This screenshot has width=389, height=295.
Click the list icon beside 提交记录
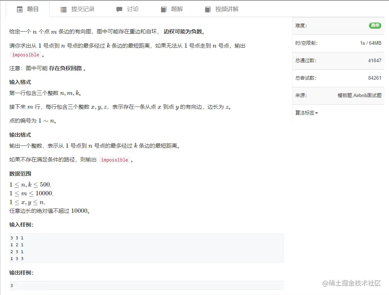click(x=64, y=9)
